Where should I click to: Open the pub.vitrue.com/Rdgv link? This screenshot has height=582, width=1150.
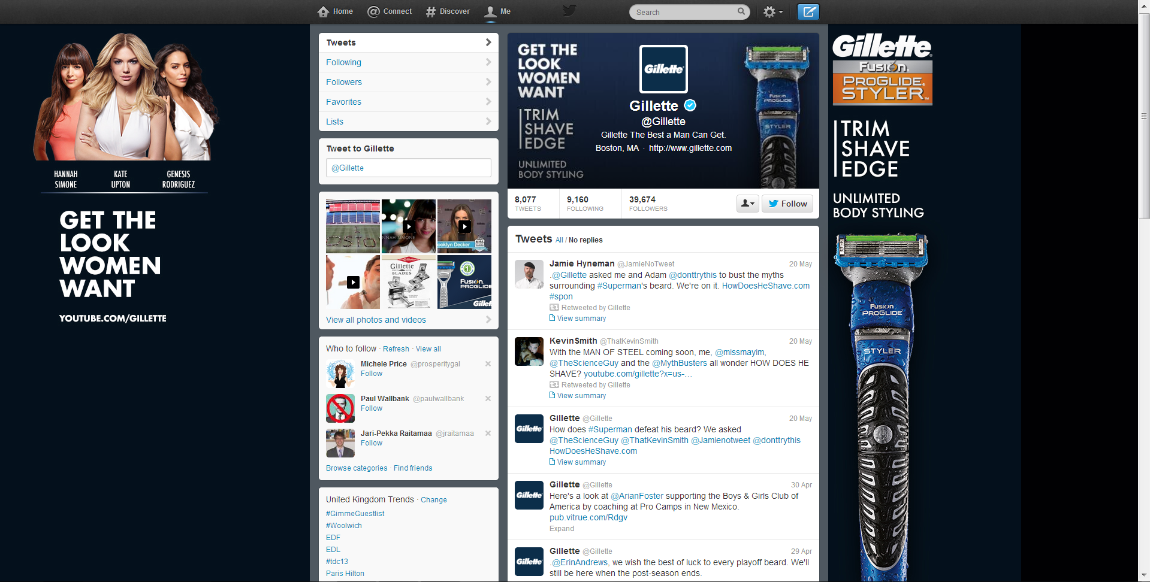(x=588, y=517)
